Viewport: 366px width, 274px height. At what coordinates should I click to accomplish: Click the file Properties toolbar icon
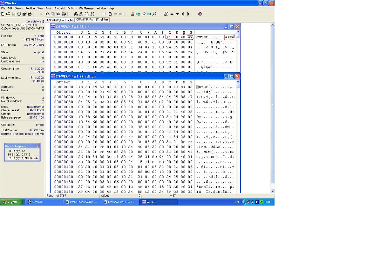(x=24, y=14)
